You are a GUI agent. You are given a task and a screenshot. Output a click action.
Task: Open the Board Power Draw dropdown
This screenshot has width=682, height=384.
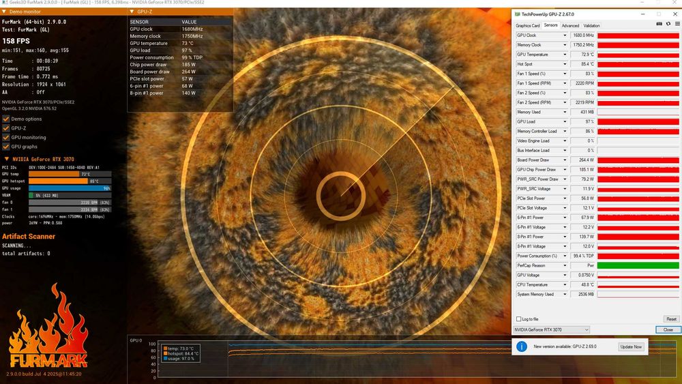coord(565,160)
